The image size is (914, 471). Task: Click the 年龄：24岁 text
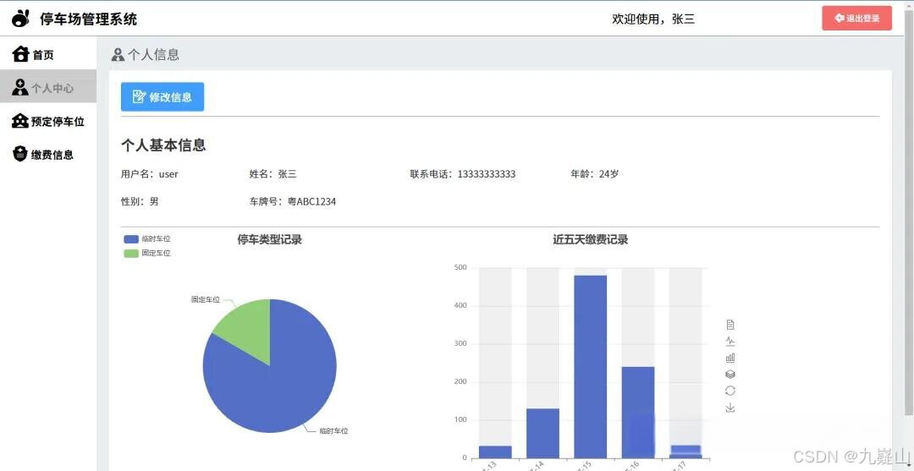click(x=595, y=174)
